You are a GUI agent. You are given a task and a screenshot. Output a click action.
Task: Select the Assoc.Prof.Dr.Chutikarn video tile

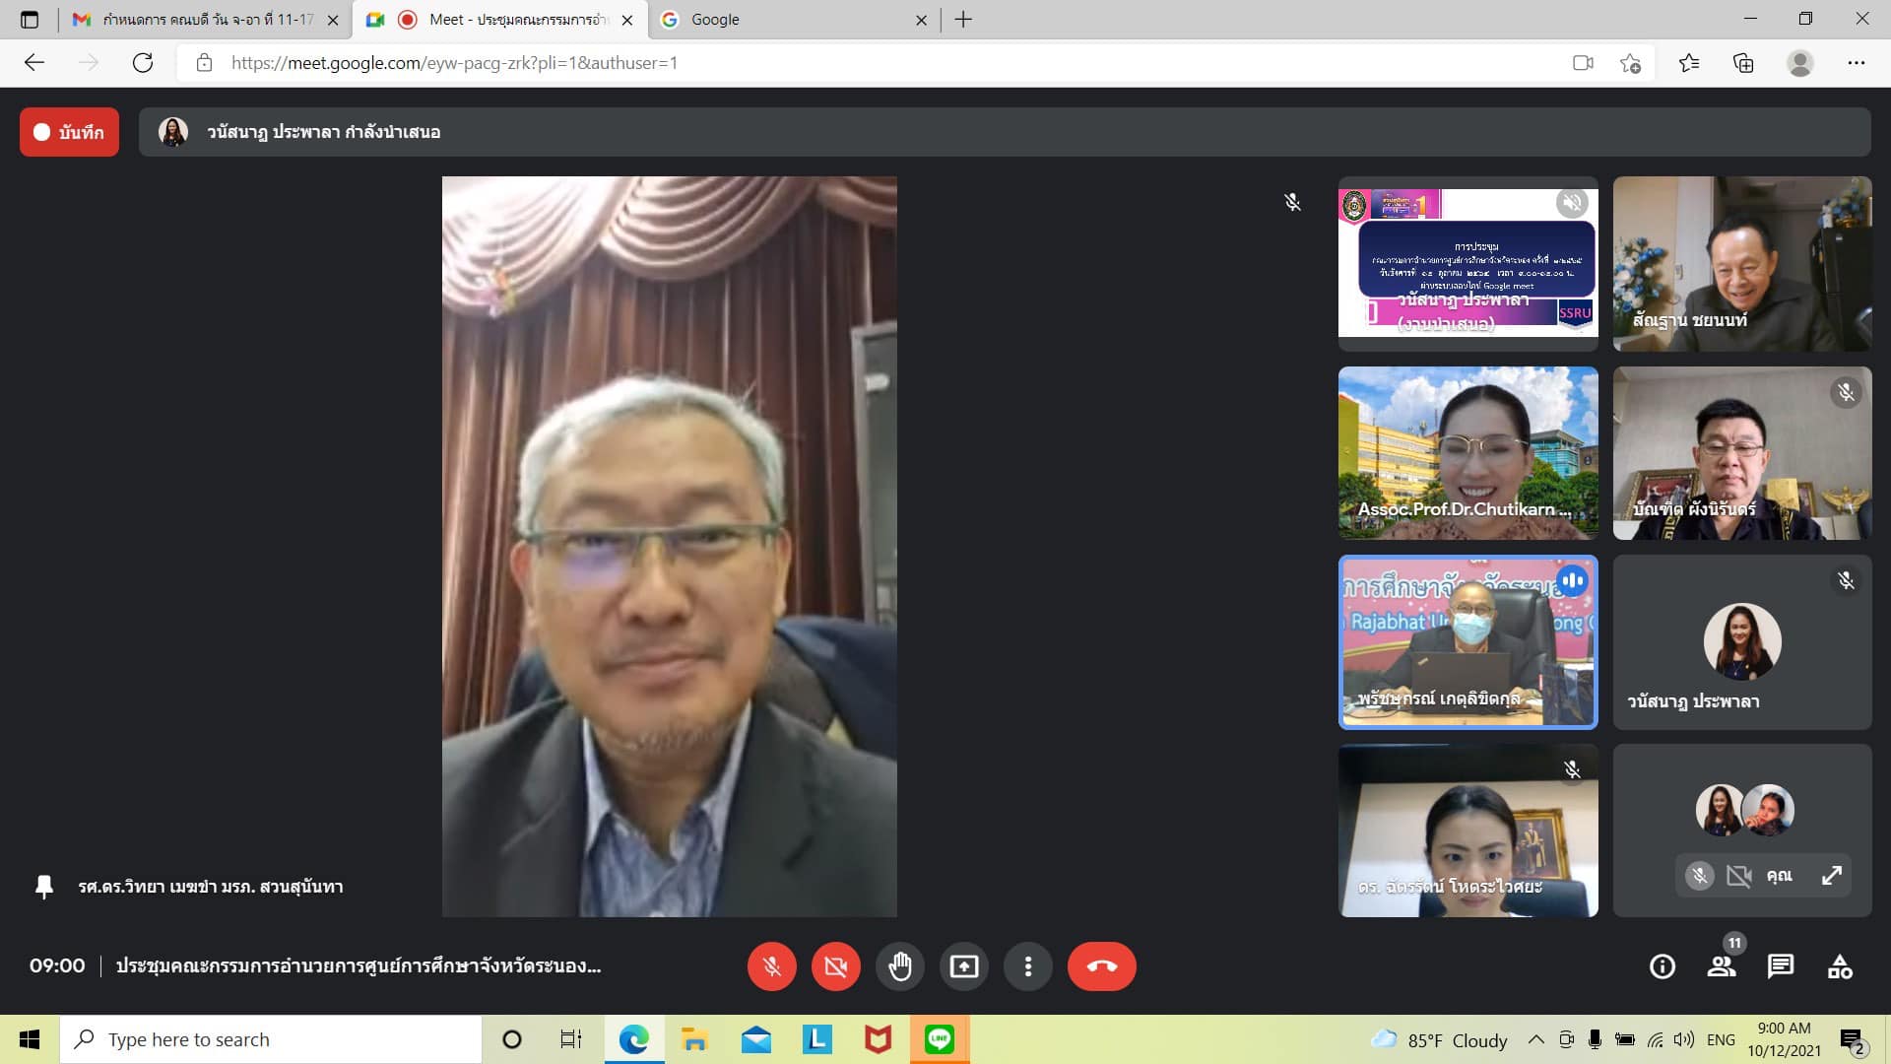pyautogui.click(x=1467, y=453)
